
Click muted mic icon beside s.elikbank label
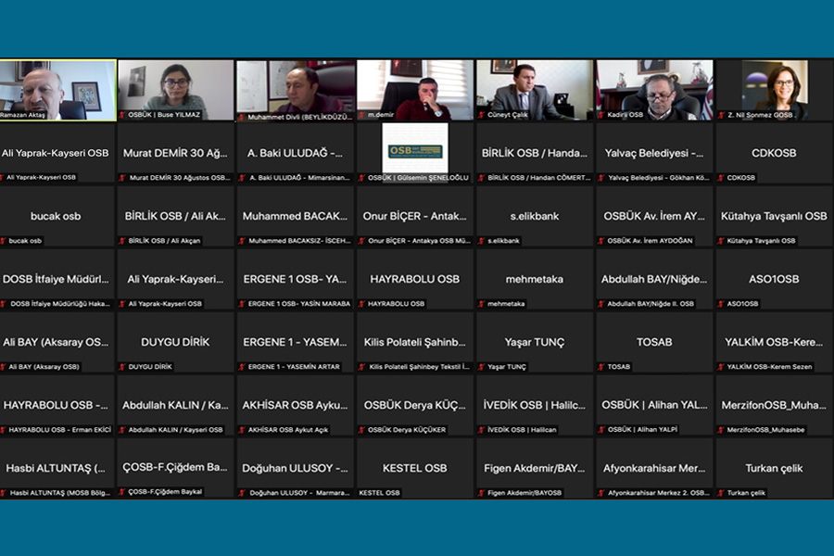482,241
